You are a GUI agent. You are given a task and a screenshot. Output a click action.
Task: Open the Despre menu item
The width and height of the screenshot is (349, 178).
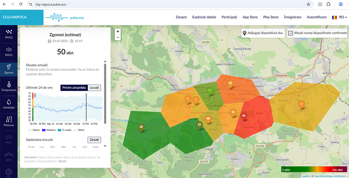point(181,17)
